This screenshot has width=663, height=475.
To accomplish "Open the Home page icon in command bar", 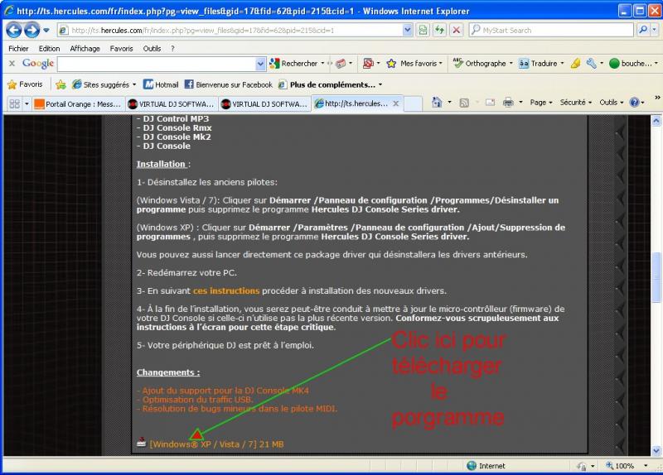I will pyautogui.click(x=437, y=103).
